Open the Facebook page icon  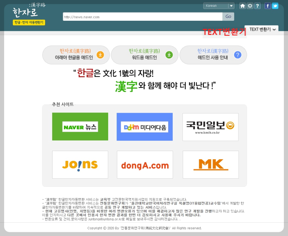pyautogui.click(x=268, y=6)
